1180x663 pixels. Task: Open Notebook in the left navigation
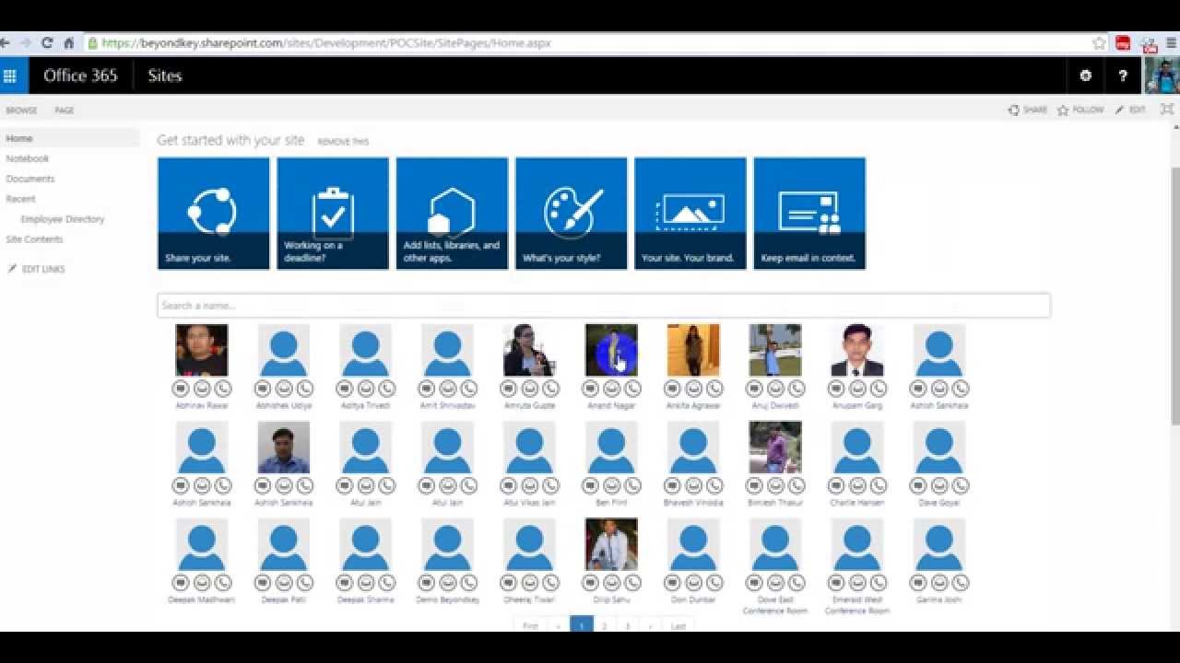tap(28, 158)
